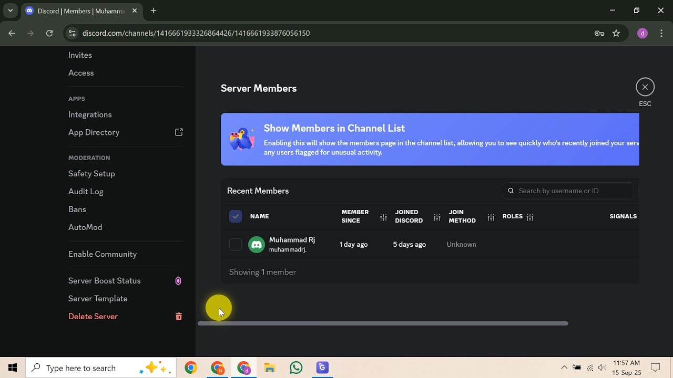
Task: View site information icon in address bar
Action: pos(72,33)
